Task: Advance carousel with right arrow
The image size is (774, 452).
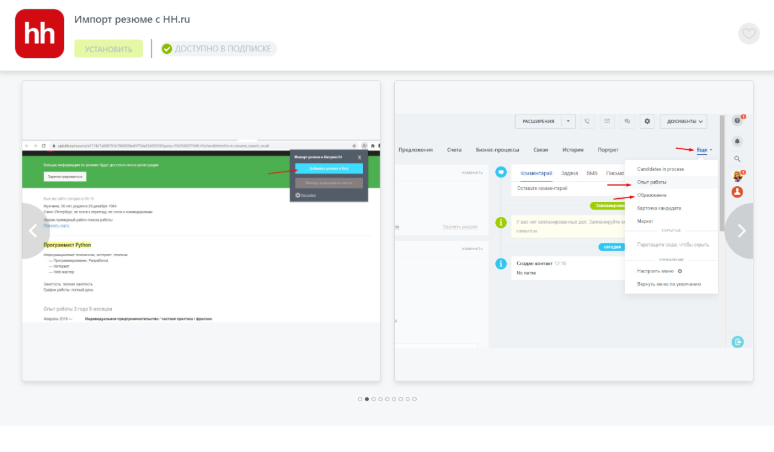Action: pyautogui.click(x=741, y=231)
